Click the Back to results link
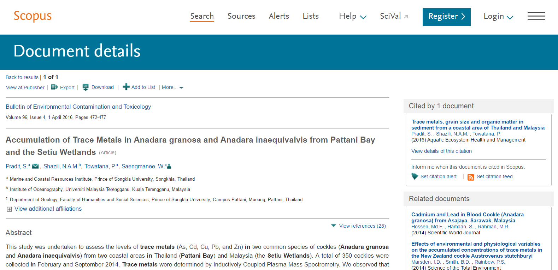This screenshot has width=558, height=270. pyautogui.click(x=22, y=77)
